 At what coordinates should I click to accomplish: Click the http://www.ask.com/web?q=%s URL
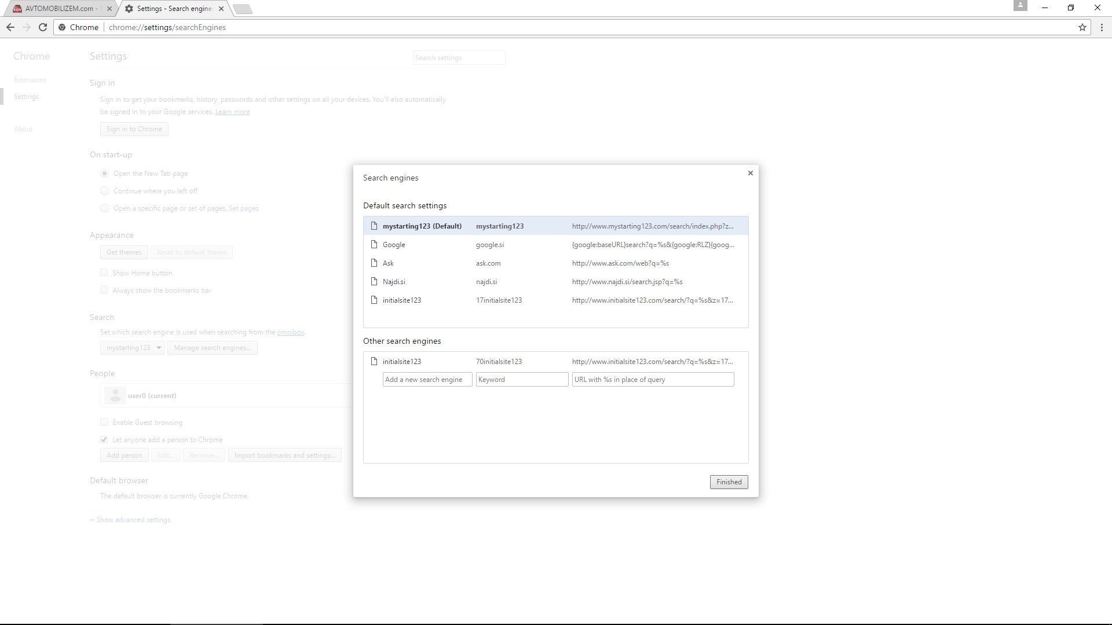pos(620,263)
